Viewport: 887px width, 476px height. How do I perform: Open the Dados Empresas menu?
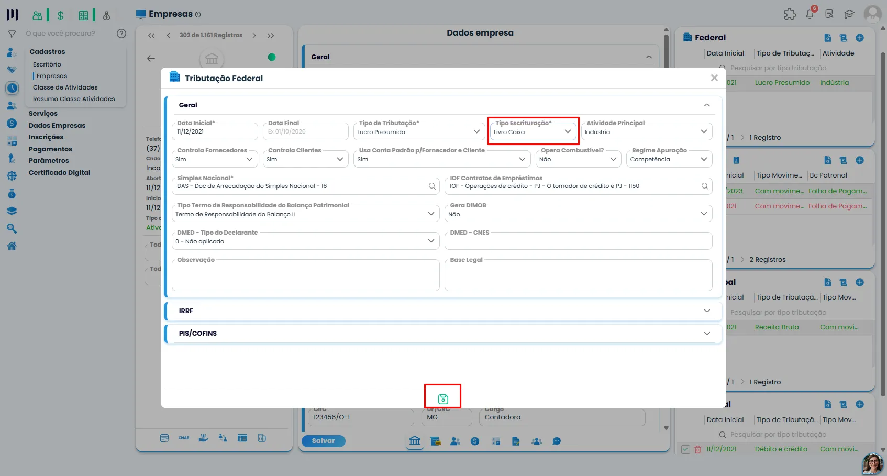[57, 126]
